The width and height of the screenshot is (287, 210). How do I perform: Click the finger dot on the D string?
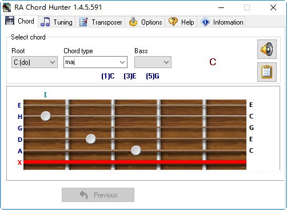tap(91, 139)
